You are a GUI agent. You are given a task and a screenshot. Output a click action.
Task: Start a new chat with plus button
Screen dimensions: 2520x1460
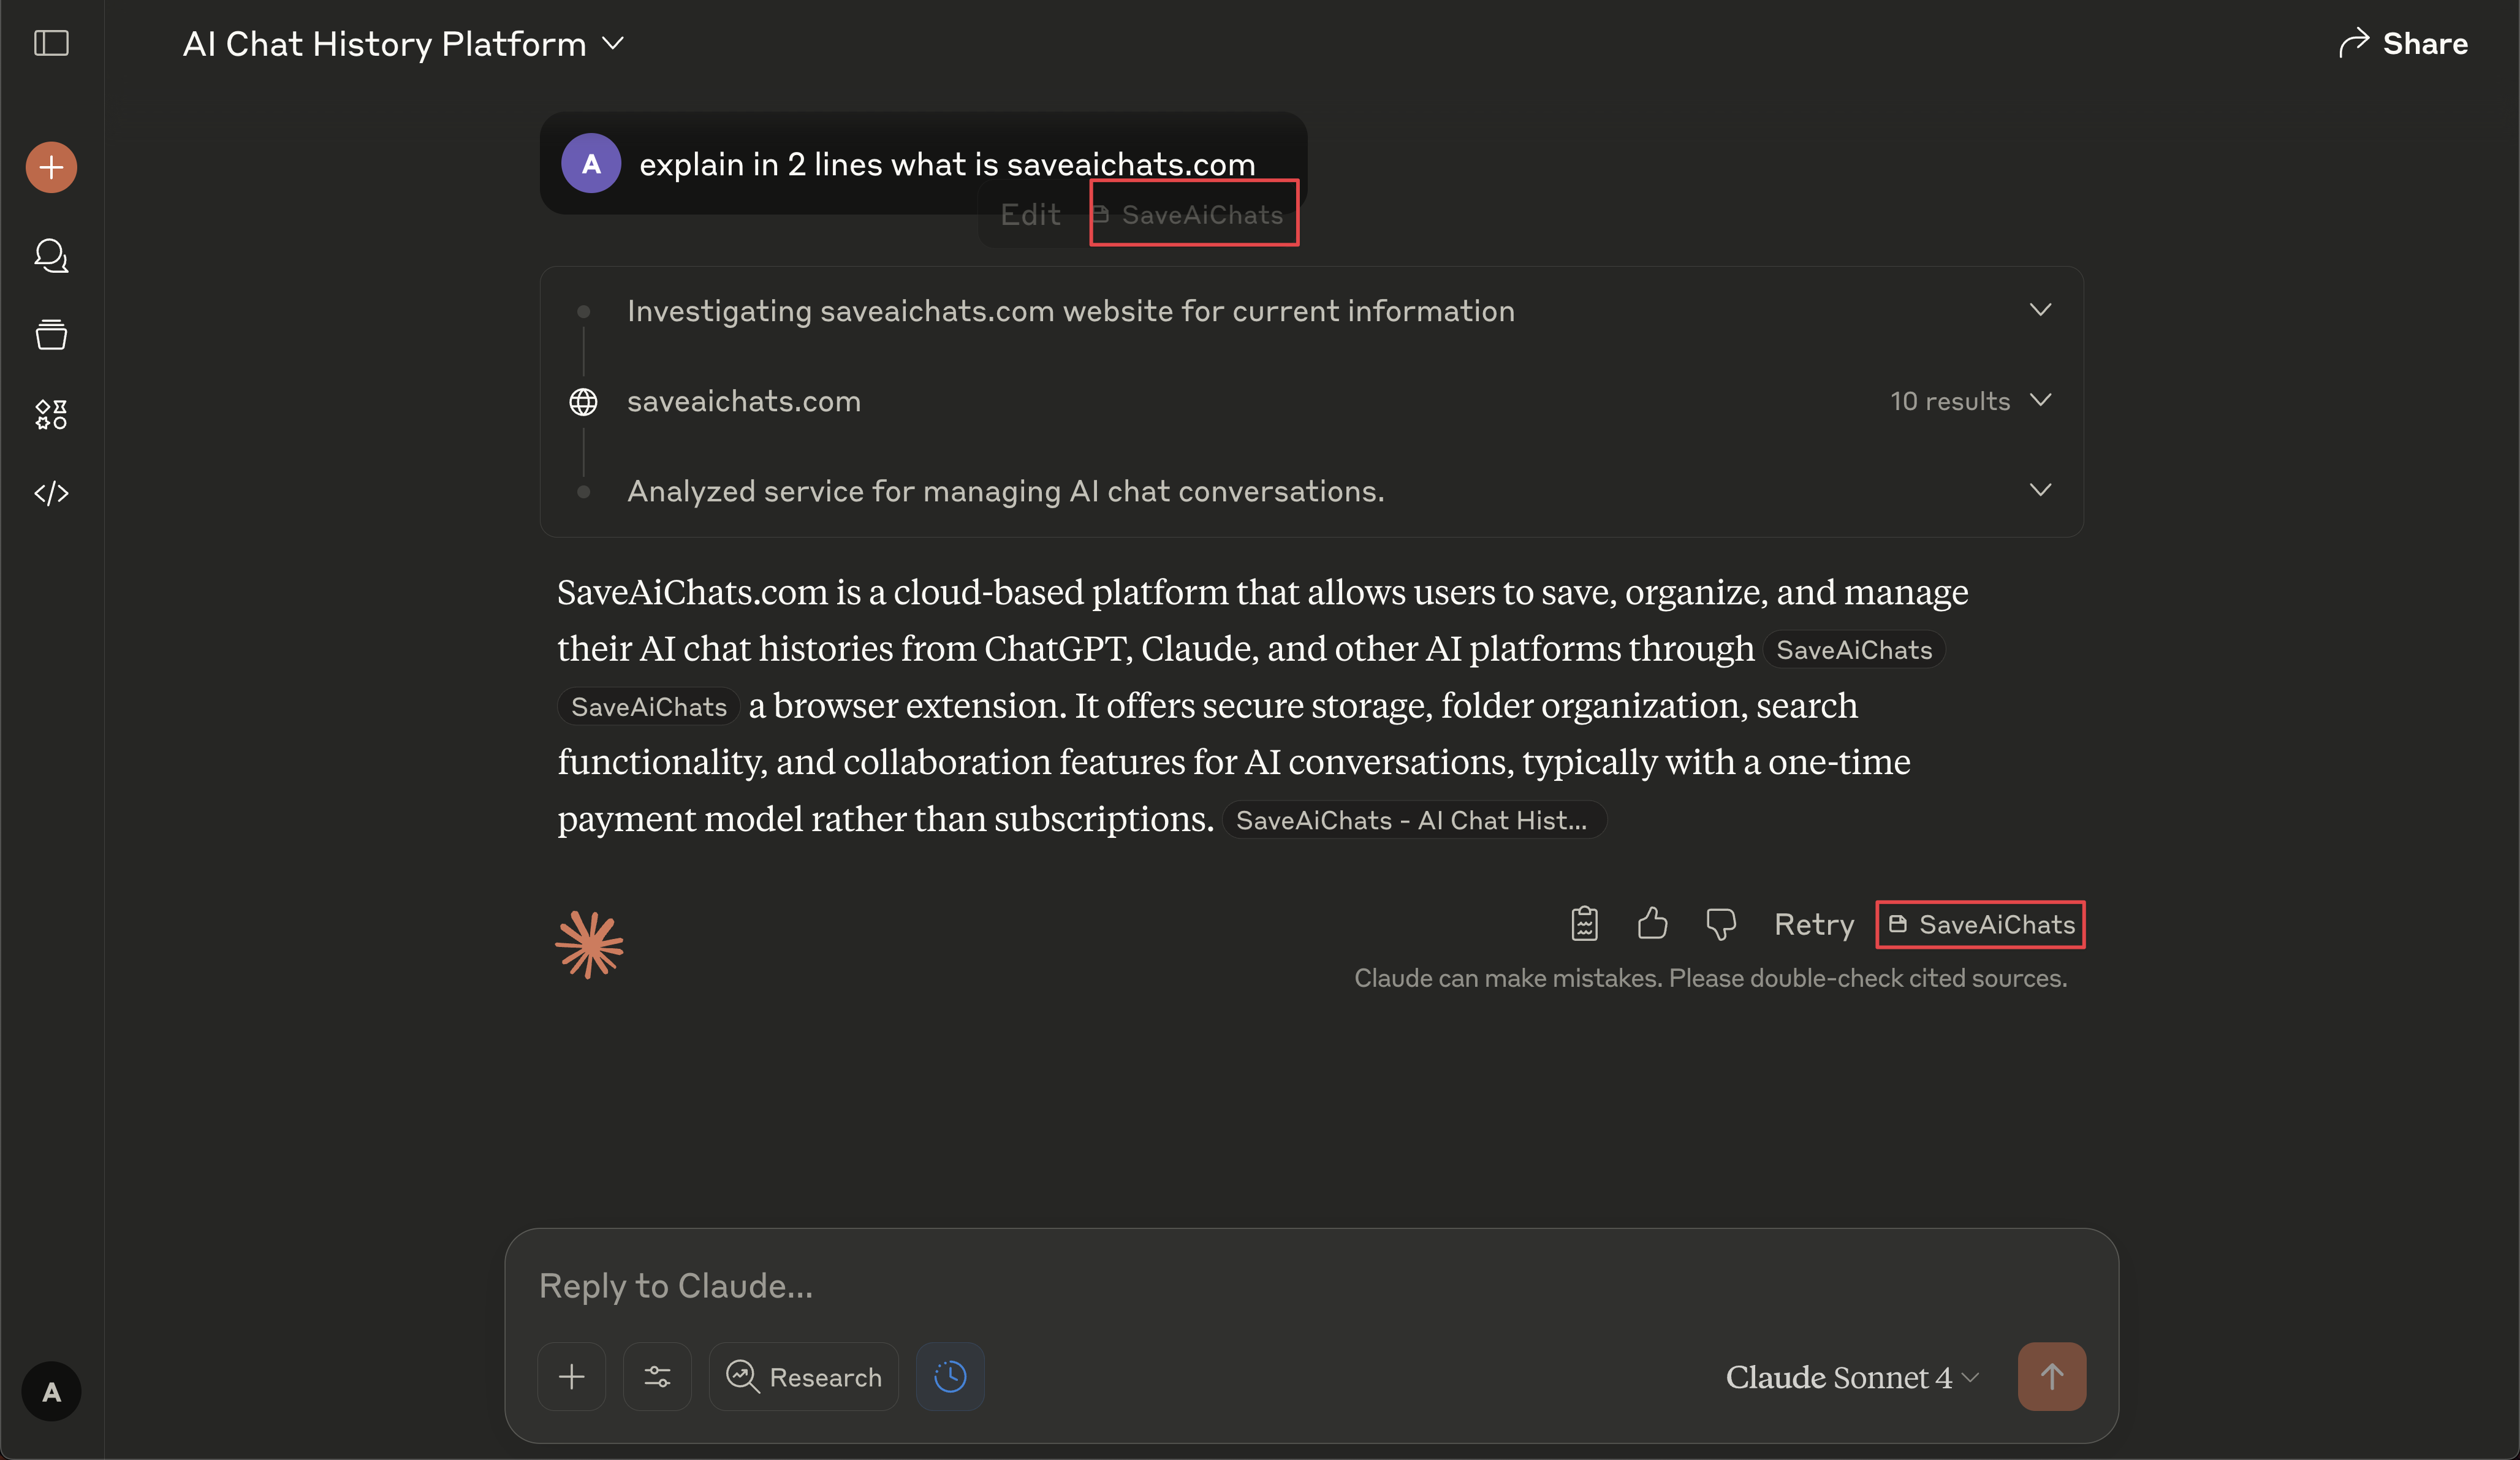[51, 167]
